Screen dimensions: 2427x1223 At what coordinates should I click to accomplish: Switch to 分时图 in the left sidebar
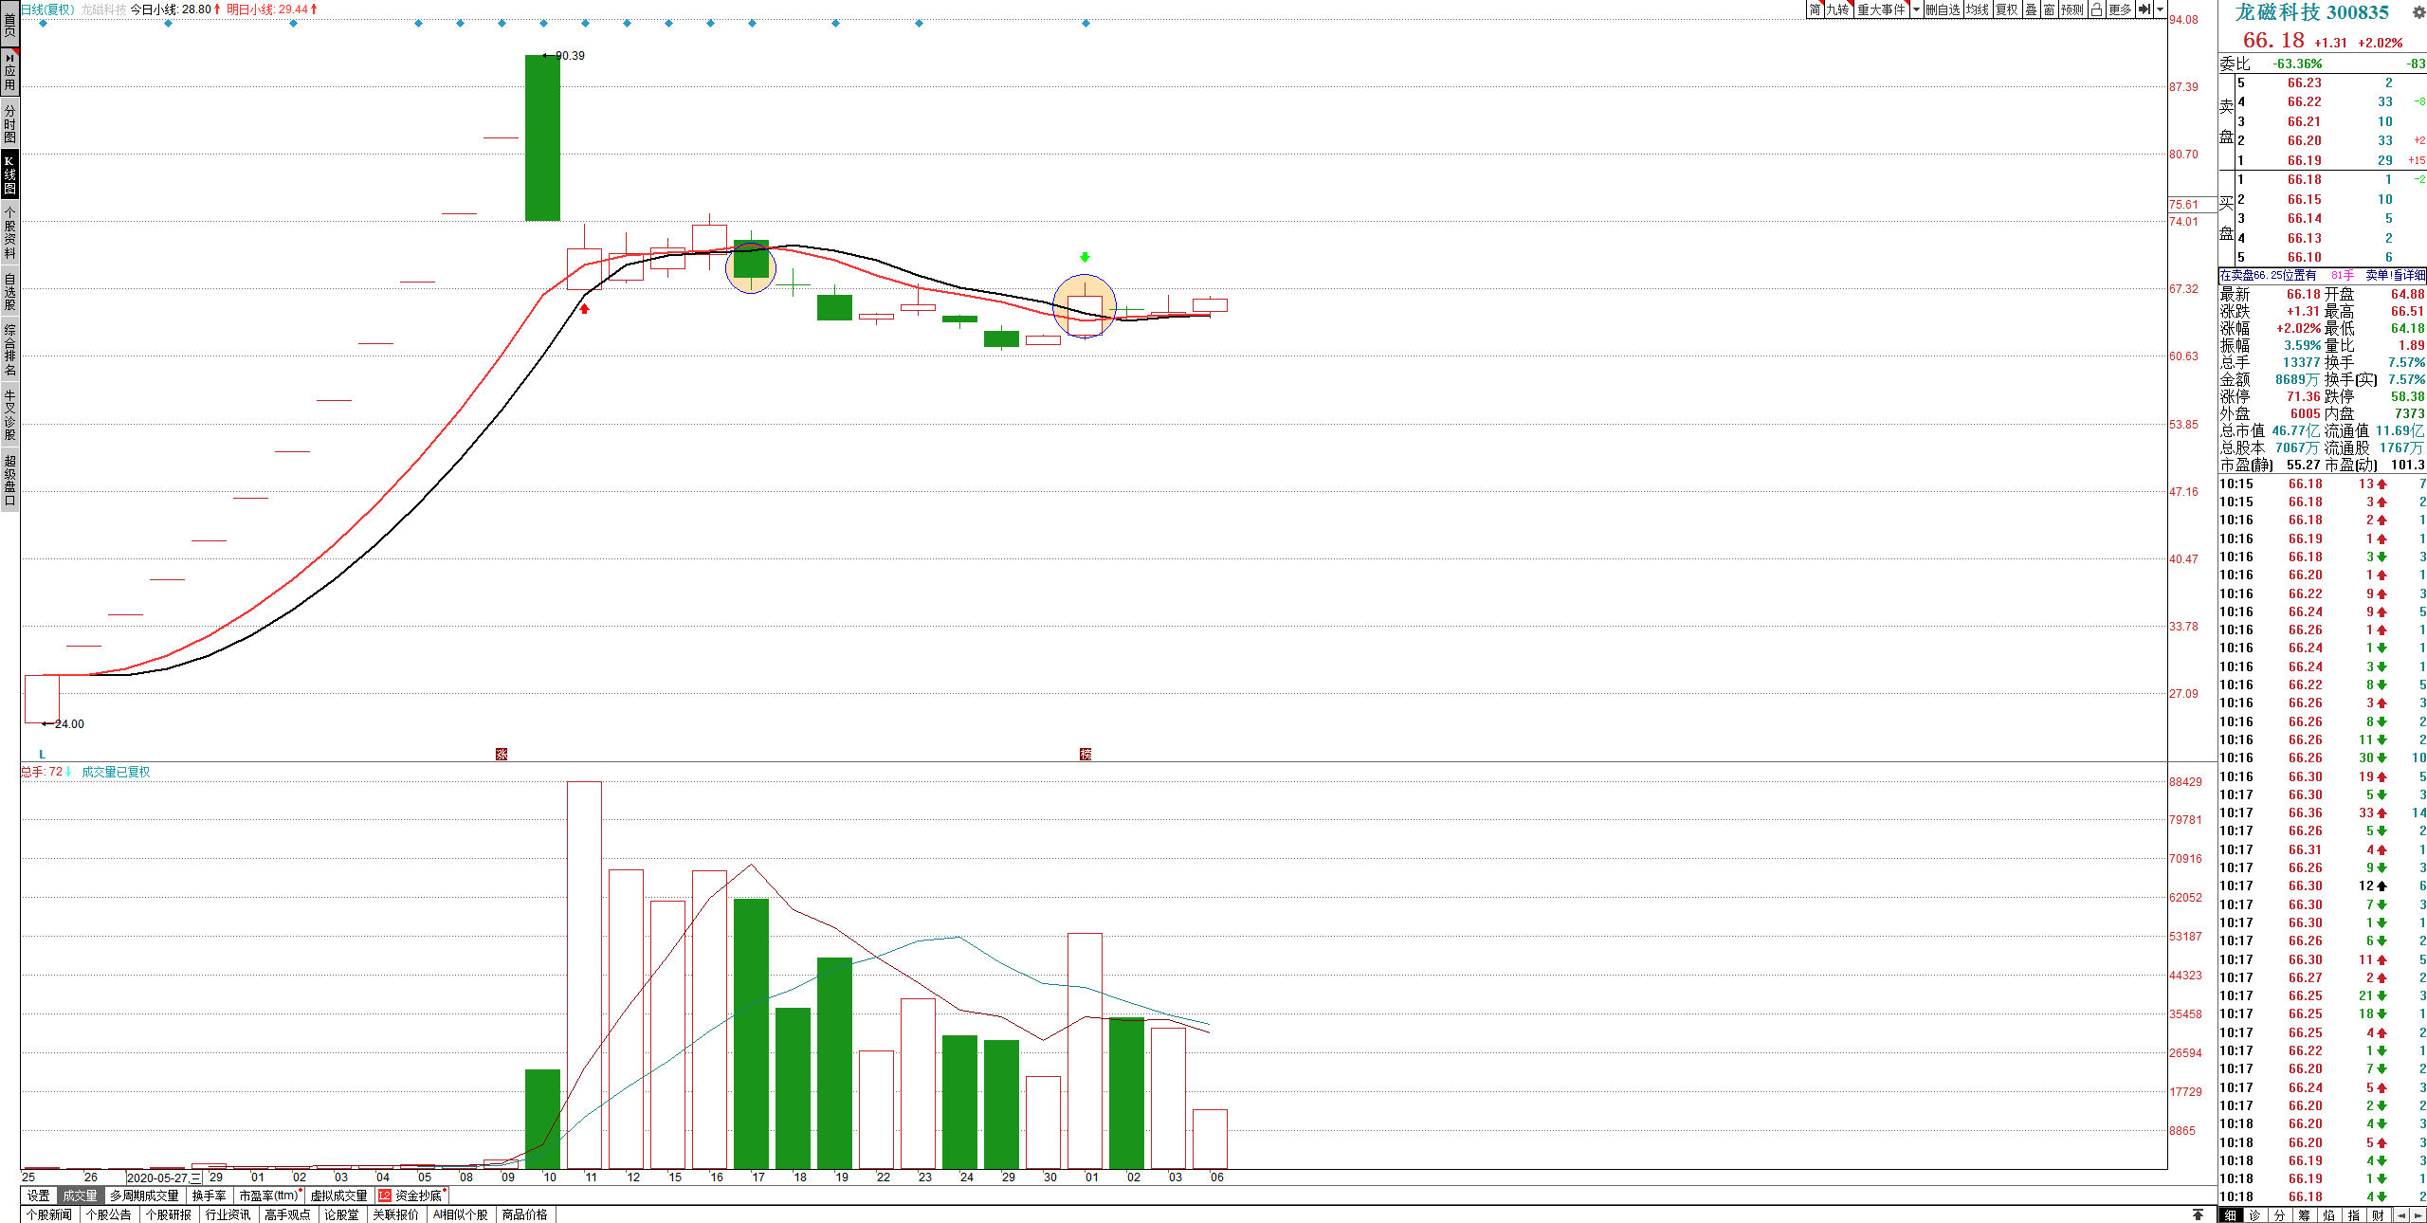pyautogui.click(x=9, y=123)
